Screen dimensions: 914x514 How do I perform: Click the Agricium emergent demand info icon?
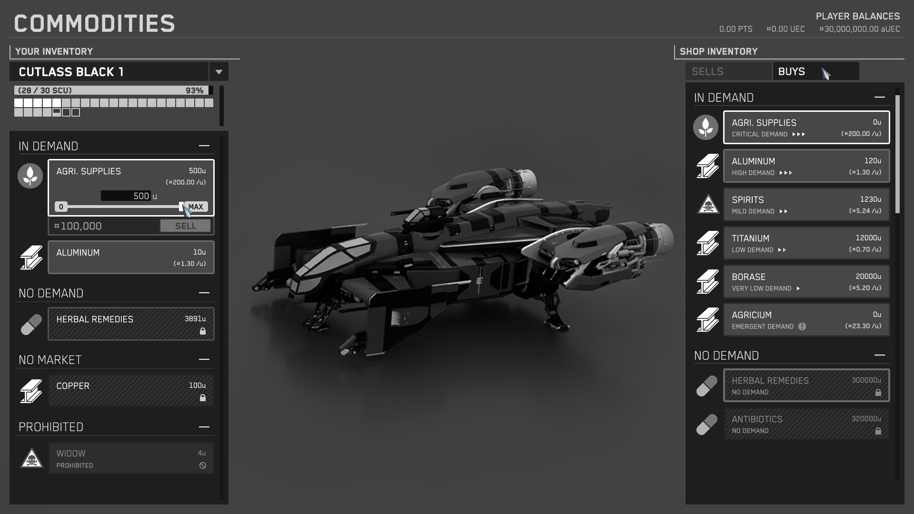tap(802, 326)
